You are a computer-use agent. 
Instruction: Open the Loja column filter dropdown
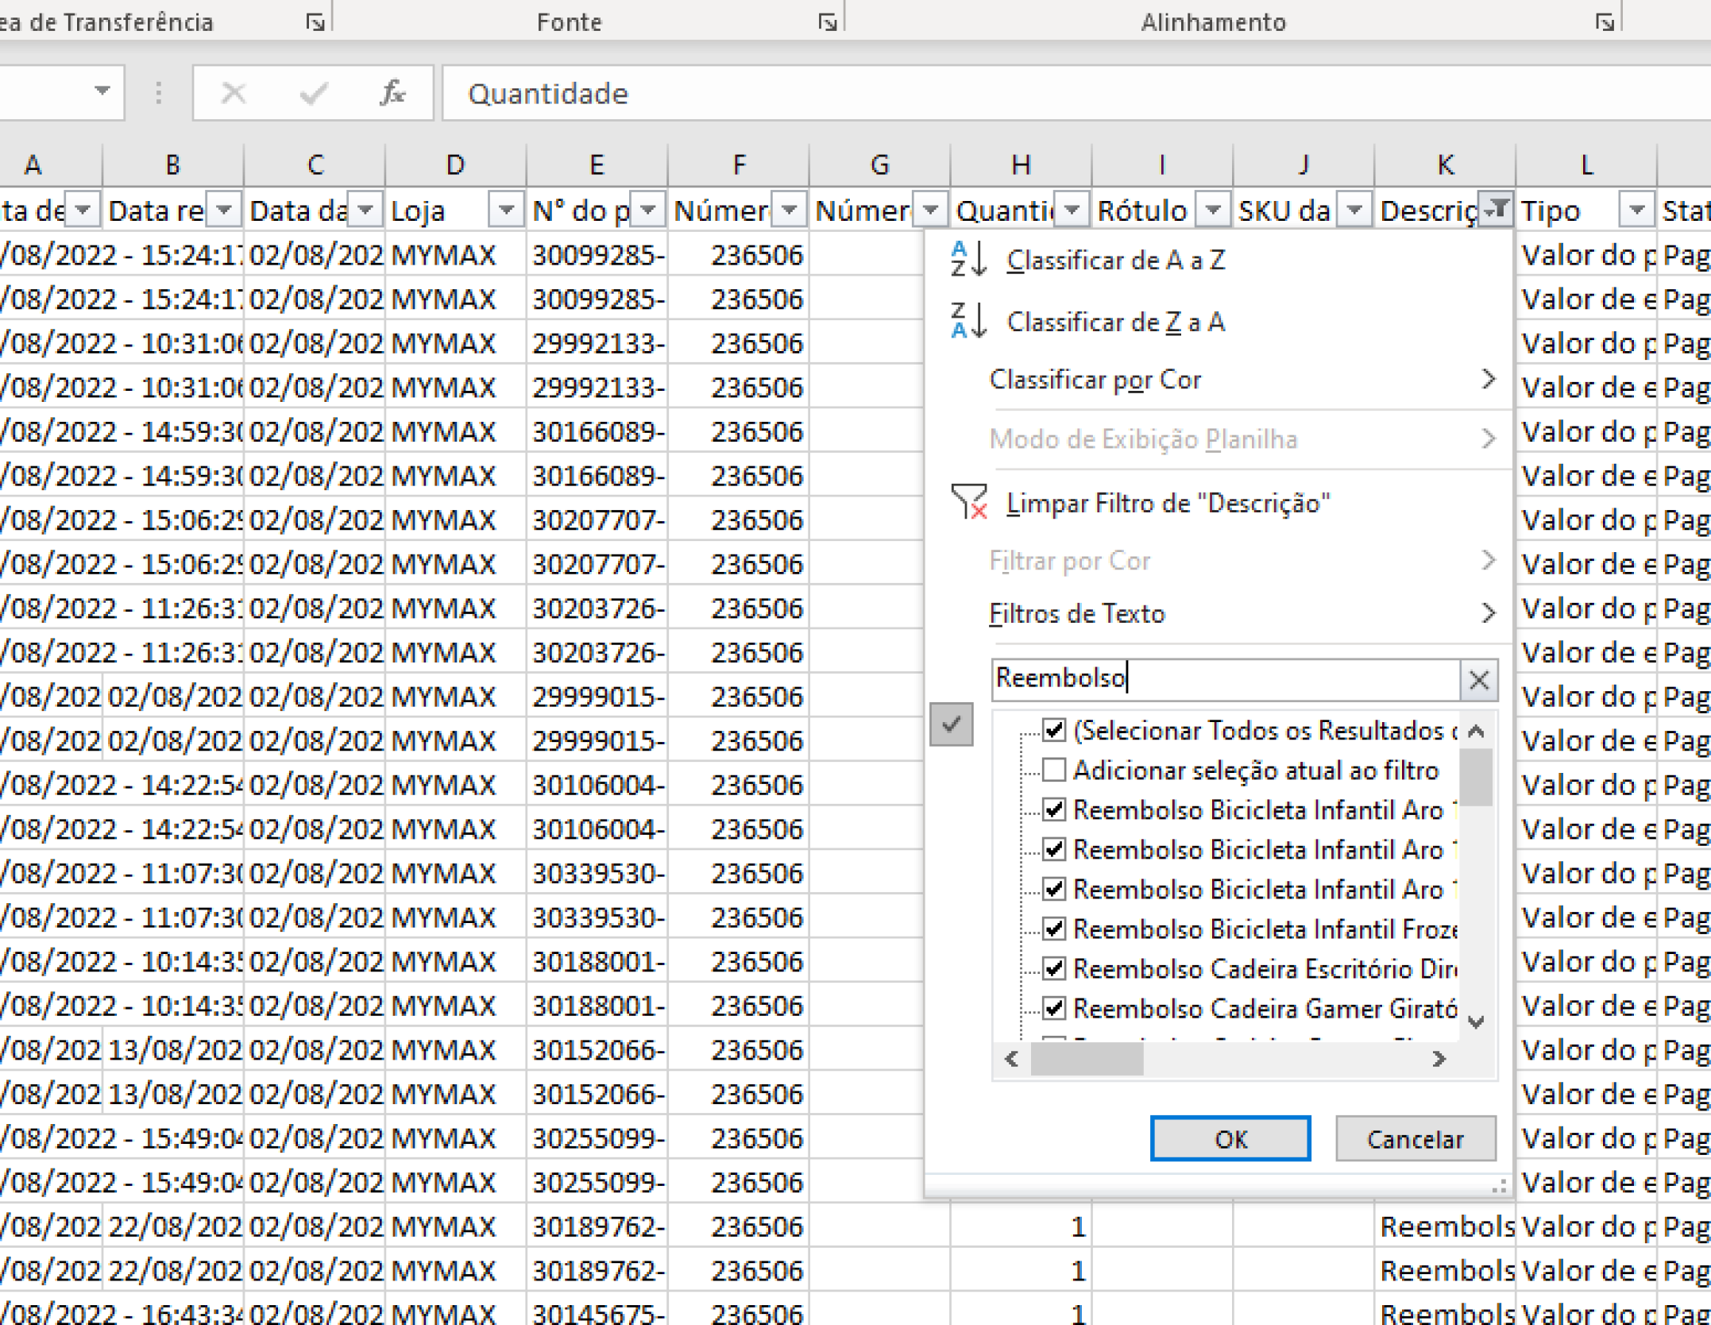tap(506, 211)
